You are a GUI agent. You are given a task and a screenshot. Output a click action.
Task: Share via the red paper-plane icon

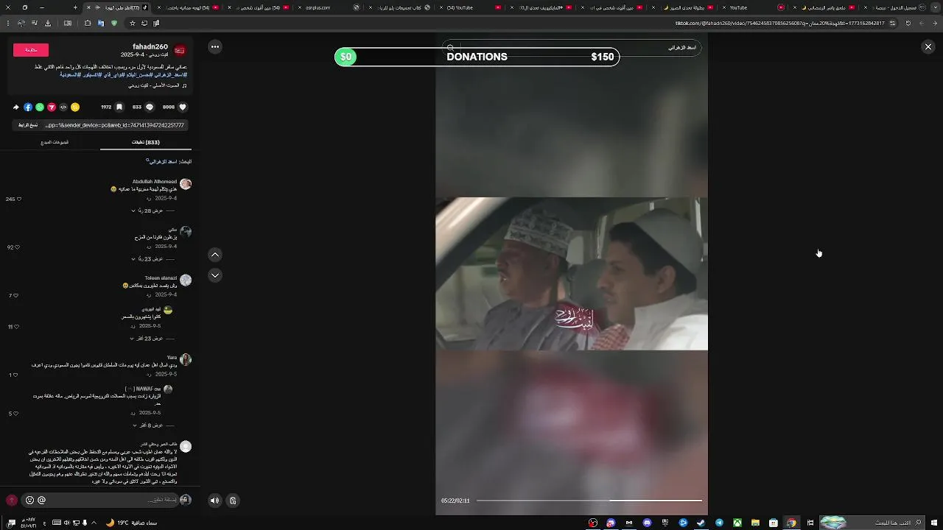pos(52,107)
